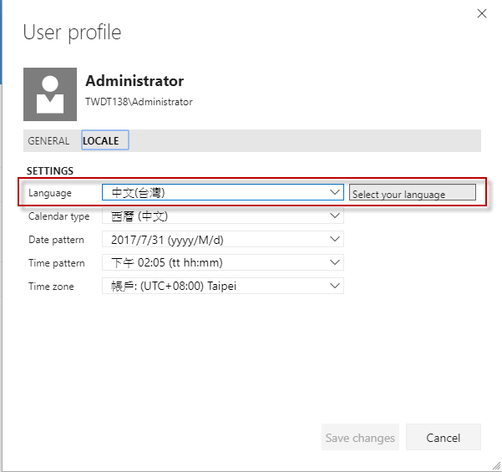Click the Language field label
Viewport: 502px width, 472px height.
pos(50,193)
